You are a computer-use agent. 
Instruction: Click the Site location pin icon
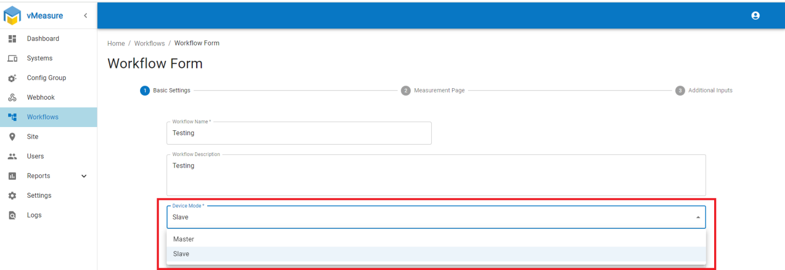point(12,137)
